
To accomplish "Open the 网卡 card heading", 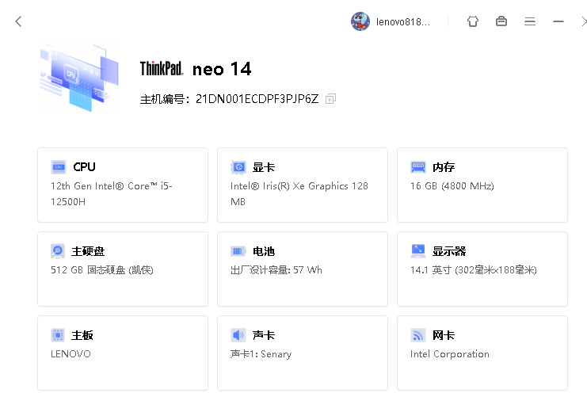I will pos(444,335).
